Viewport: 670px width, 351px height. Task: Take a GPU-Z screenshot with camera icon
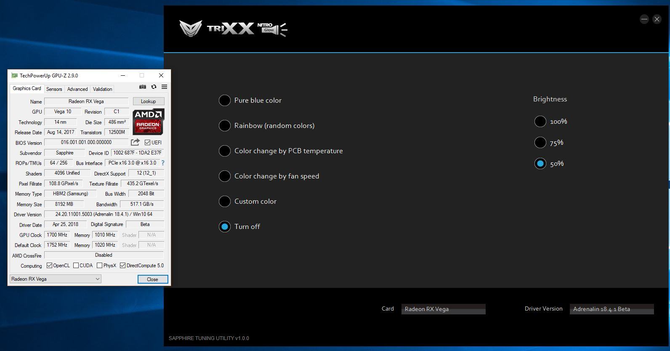[x=143, y=87]
